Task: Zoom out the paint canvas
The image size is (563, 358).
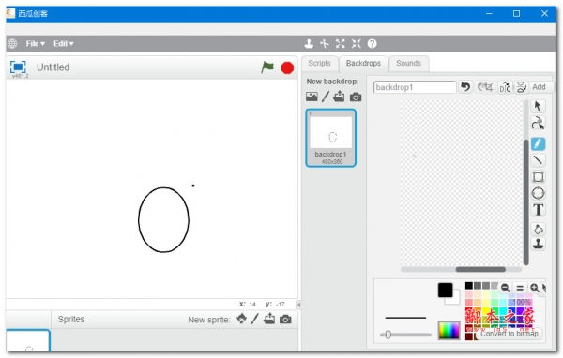Action: pos(505,288)
